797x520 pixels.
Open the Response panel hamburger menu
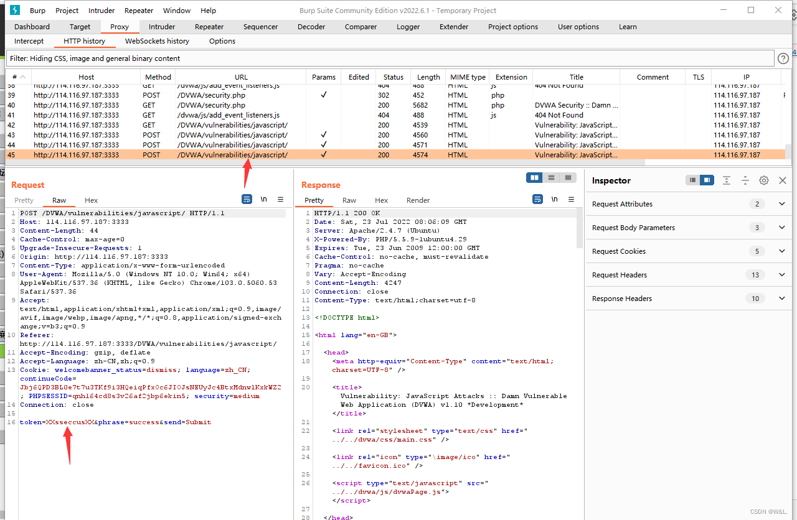coord(571,199)
